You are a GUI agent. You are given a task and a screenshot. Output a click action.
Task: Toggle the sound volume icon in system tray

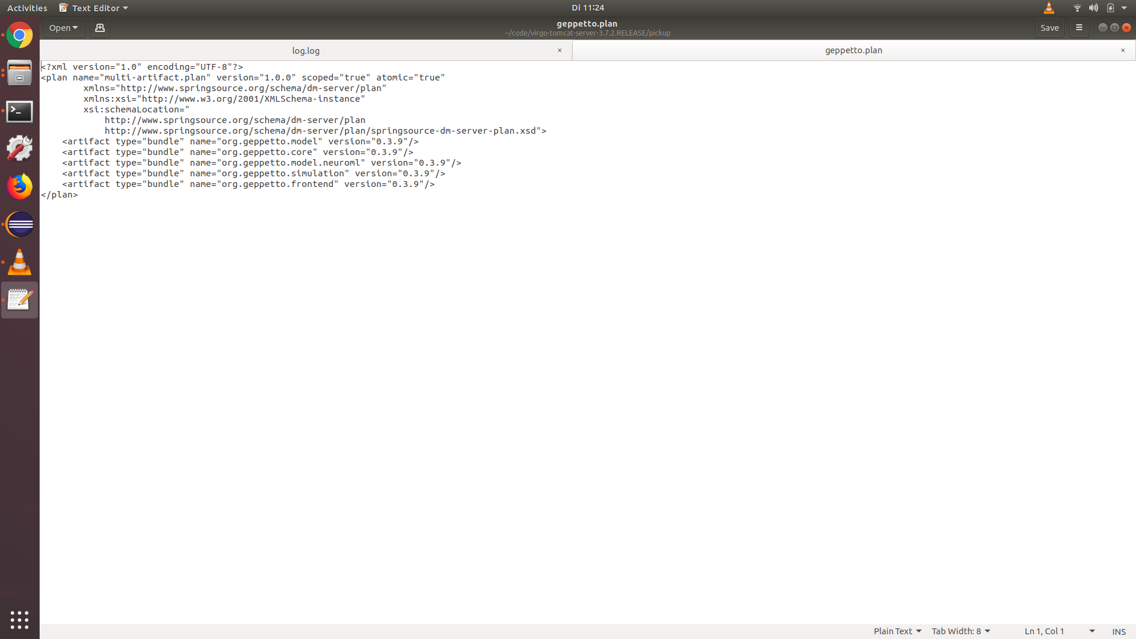tap(1092, 8)
